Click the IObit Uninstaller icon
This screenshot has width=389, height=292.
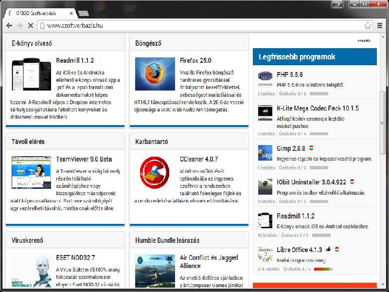coord(265,186)
